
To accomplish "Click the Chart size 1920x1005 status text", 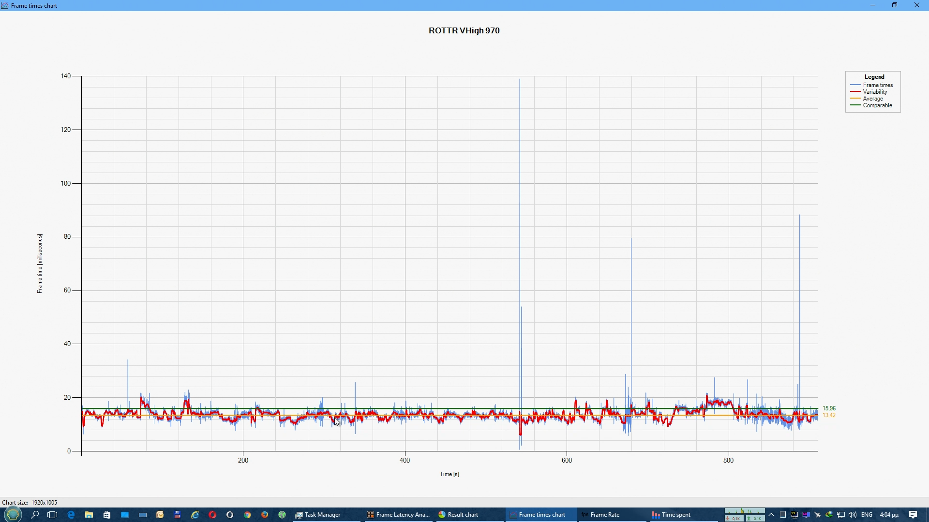I will (x=30, y=503).
